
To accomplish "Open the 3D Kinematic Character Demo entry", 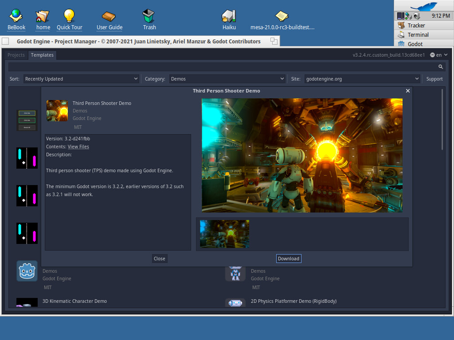I will coord(74,301).
